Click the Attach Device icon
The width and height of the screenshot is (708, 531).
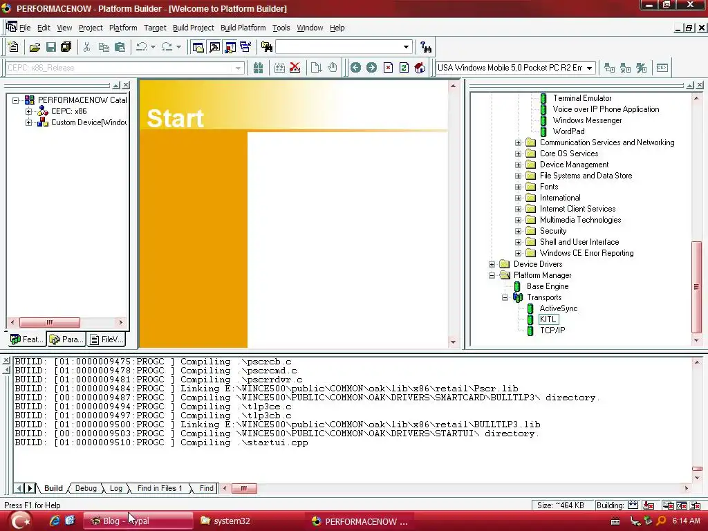(610, 68)
